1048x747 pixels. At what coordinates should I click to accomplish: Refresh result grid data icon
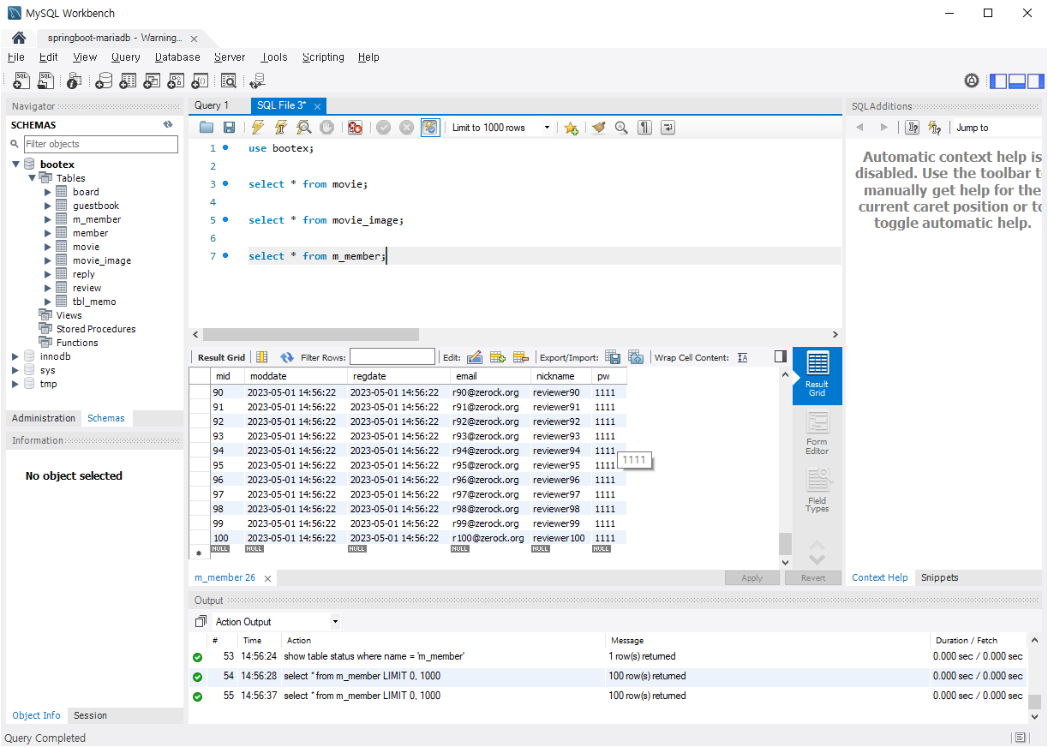pos(286,357)
